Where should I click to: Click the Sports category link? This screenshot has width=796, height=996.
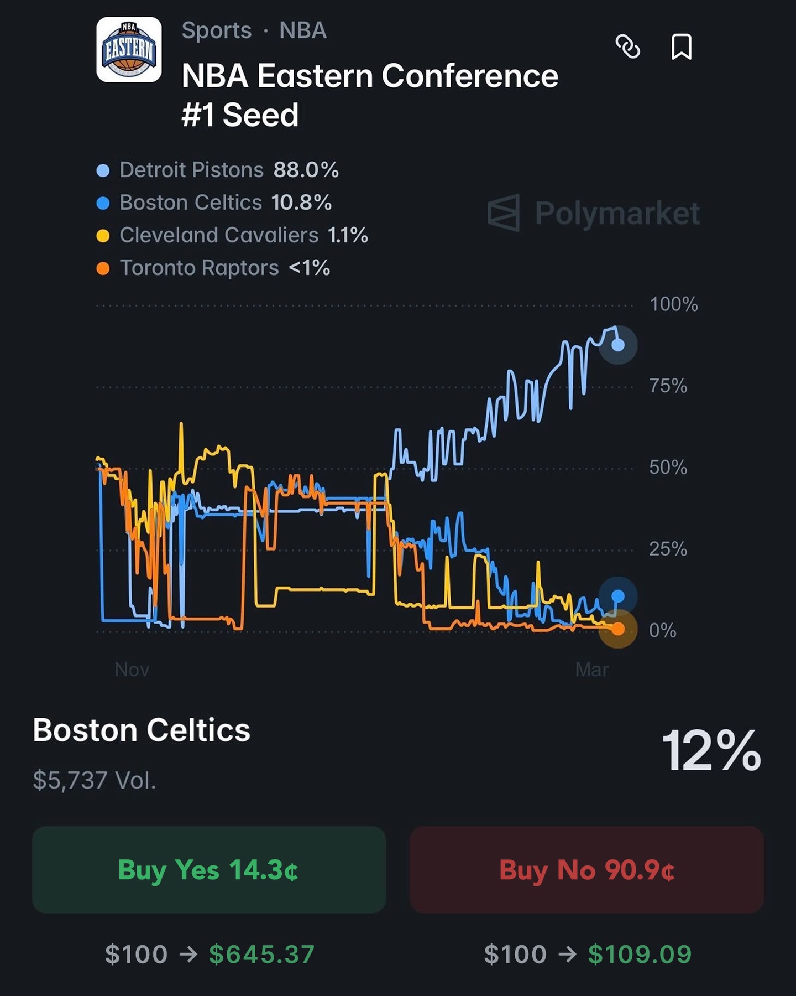click(x=217, y=30)
